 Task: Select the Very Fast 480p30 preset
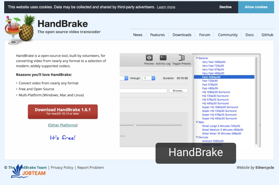coord(213,73)
